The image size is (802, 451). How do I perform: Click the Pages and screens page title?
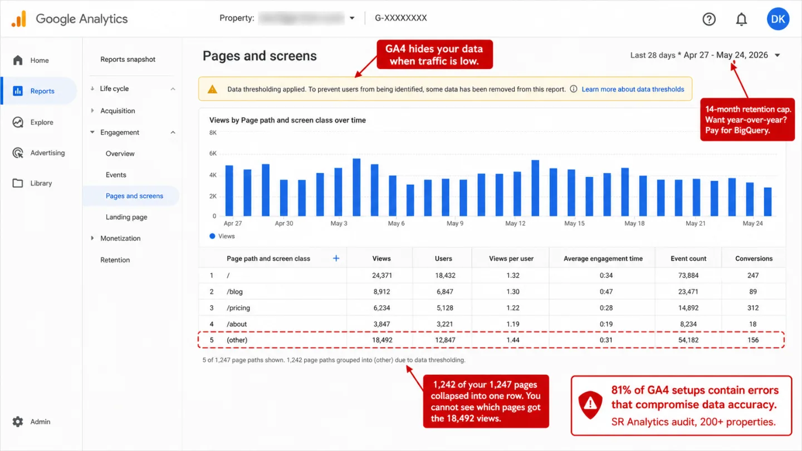point(260,56)
